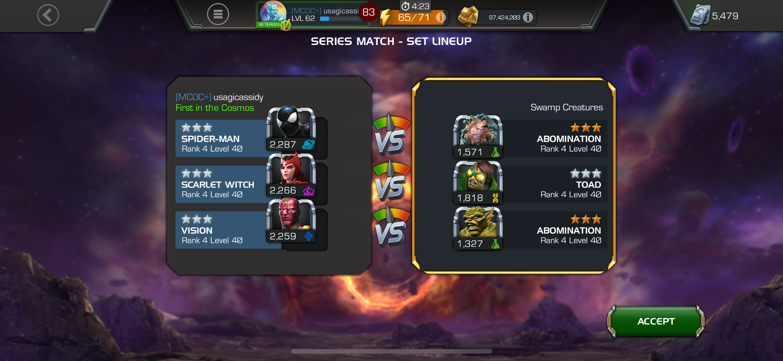This screenshot has height=361, width=783.
Task: Accept the lineup
Action: click(656, 321)
